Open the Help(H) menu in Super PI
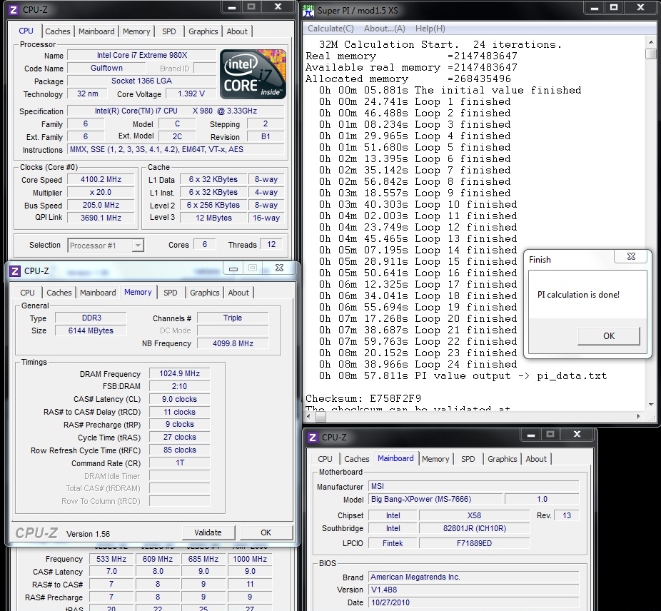 [x=430, y=29]
